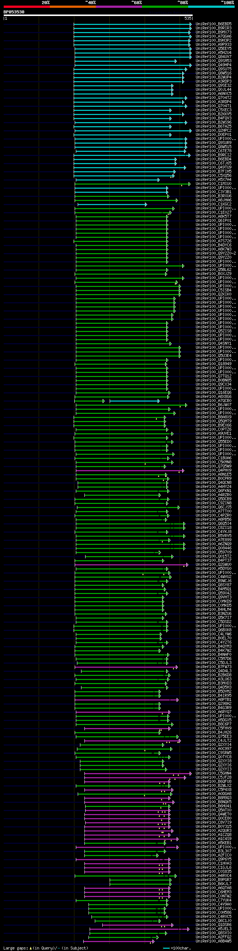238x951 pixels.
Task: Click UniRef100_B7FIH5 hit name
Action: coord(213,172)
